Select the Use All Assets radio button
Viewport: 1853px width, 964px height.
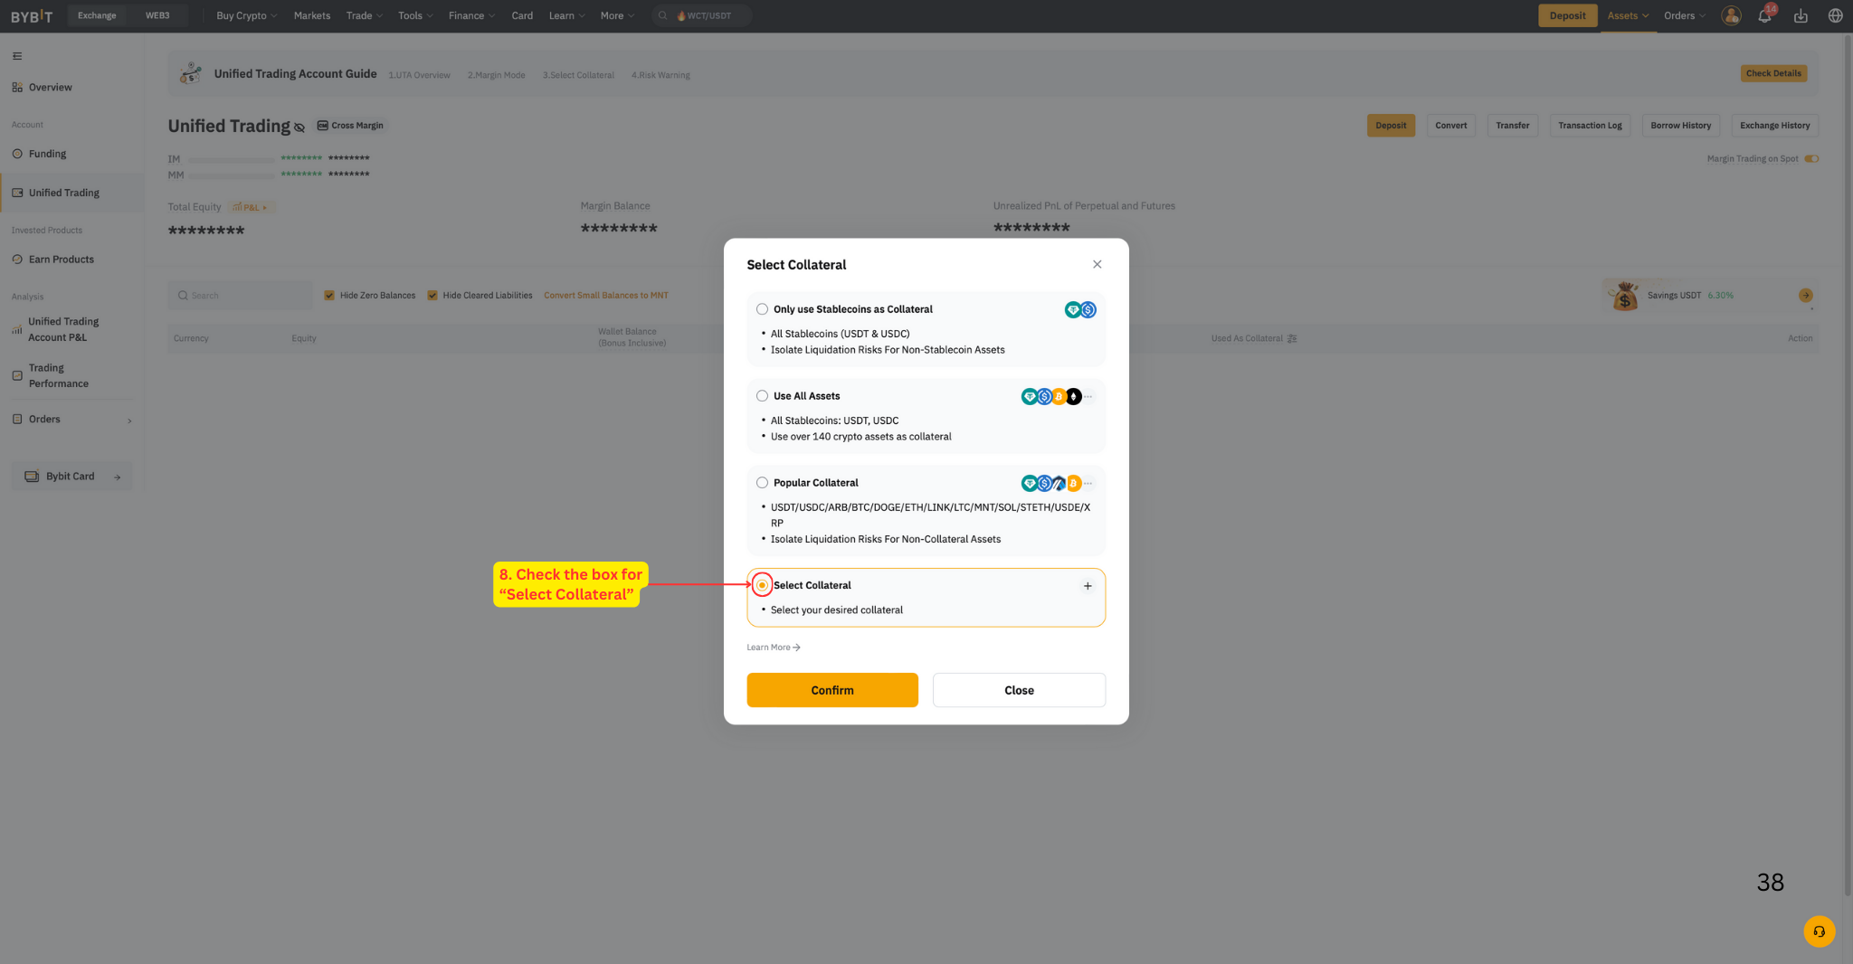point(762,396)
